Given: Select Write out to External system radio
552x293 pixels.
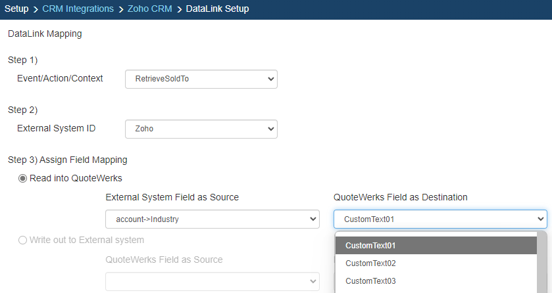Looking at the screenshot, I should tap(22, 240).
